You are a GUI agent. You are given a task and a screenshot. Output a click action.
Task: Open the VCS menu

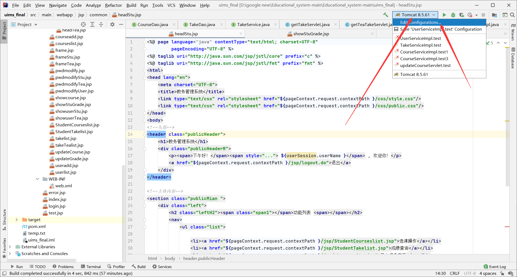pos(171,5)
